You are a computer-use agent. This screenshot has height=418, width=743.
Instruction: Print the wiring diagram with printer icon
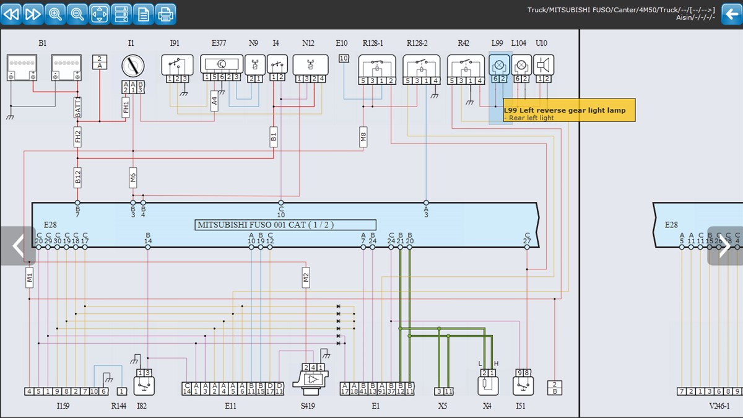pyautogui.click(x=165, y=14)
